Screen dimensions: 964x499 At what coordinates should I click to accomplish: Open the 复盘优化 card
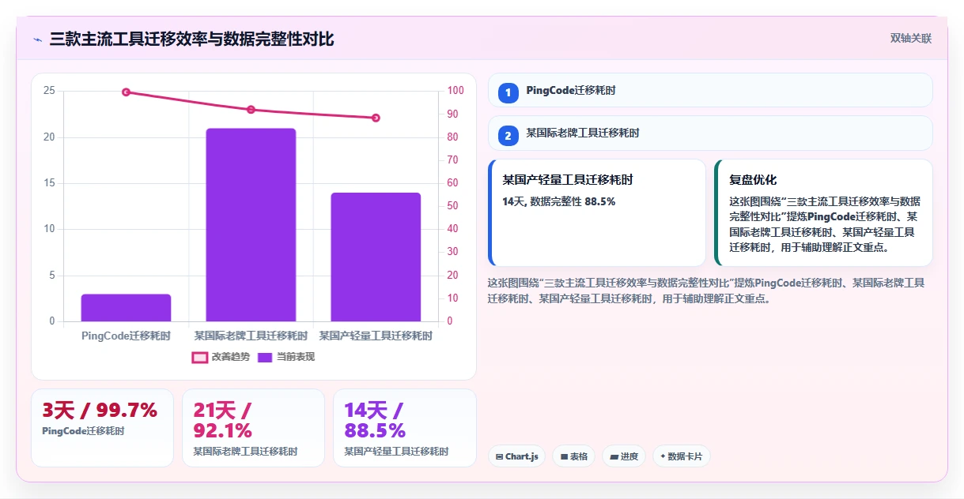823,212
